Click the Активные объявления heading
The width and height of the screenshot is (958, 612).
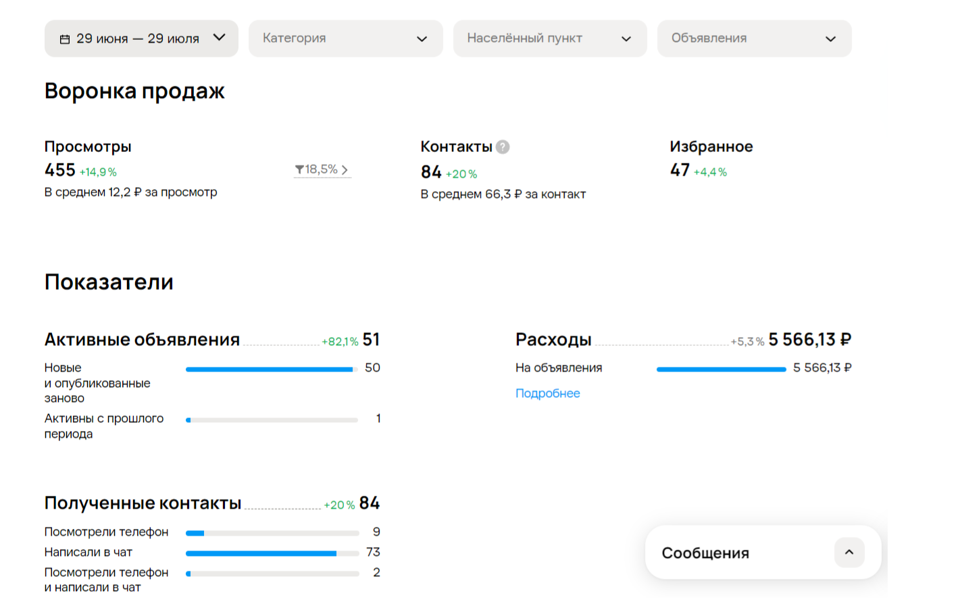point(142,339)
